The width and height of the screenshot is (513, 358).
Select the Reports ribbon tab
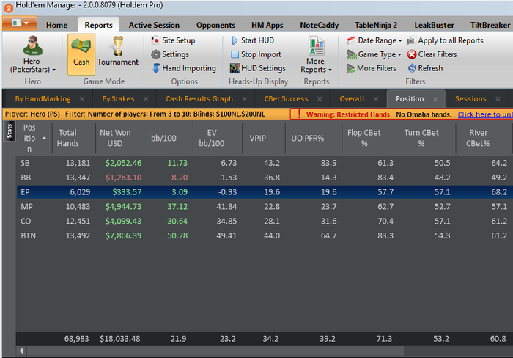[x=98, y=25]
